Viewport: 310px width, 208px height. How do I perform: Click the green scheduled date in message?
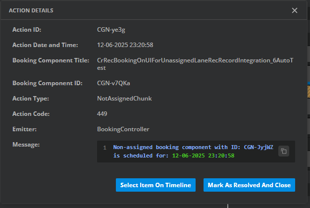(203, 156)
